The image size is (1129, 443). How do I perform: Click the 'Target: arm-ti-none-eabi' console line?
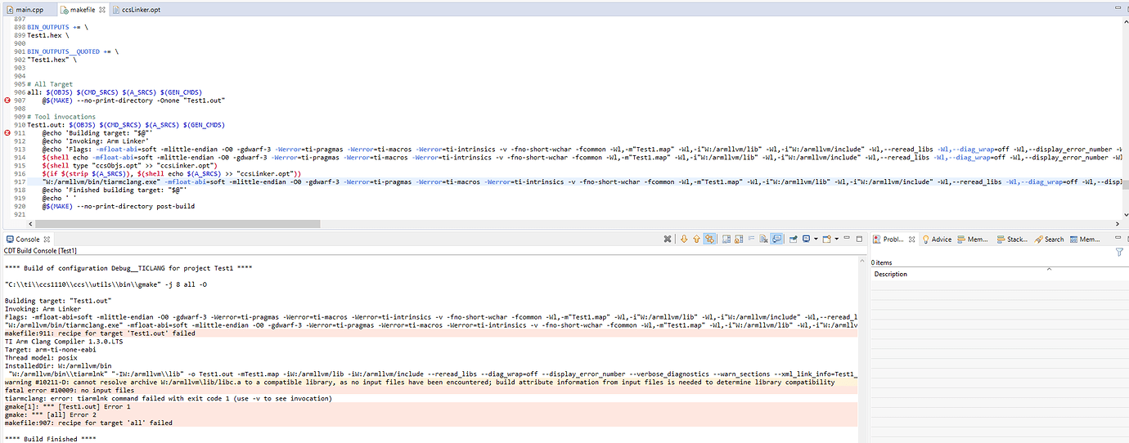[x=54, y=350]
